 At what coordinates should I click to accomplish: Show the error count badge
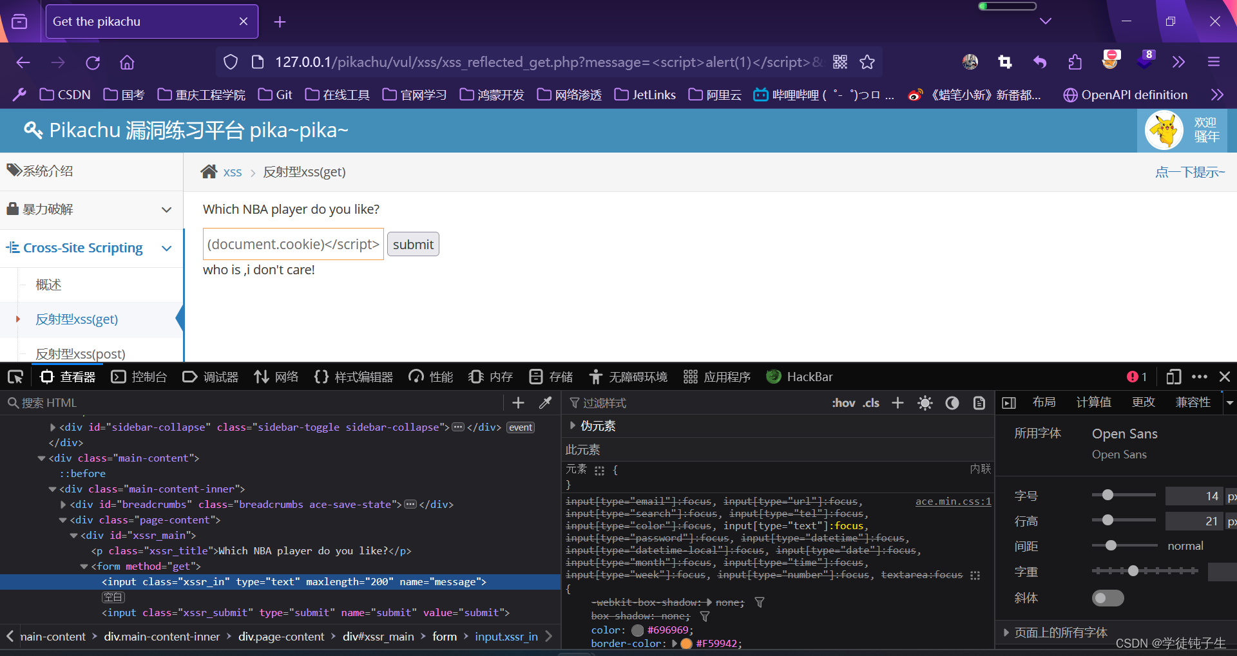point(1137,377)
